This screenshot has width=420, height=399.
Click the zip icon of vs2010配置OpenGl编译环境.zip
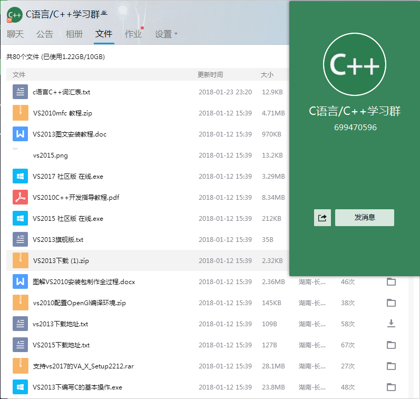pos(21,303)
